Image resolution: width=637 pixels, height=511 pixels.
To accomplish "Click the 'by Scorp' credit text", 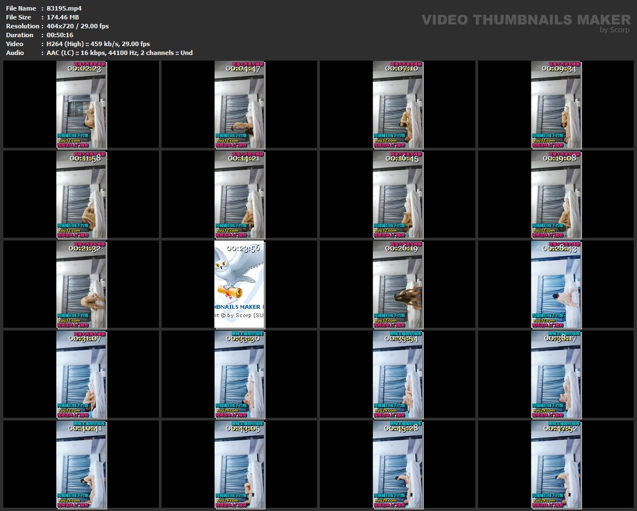I will 614,30.
